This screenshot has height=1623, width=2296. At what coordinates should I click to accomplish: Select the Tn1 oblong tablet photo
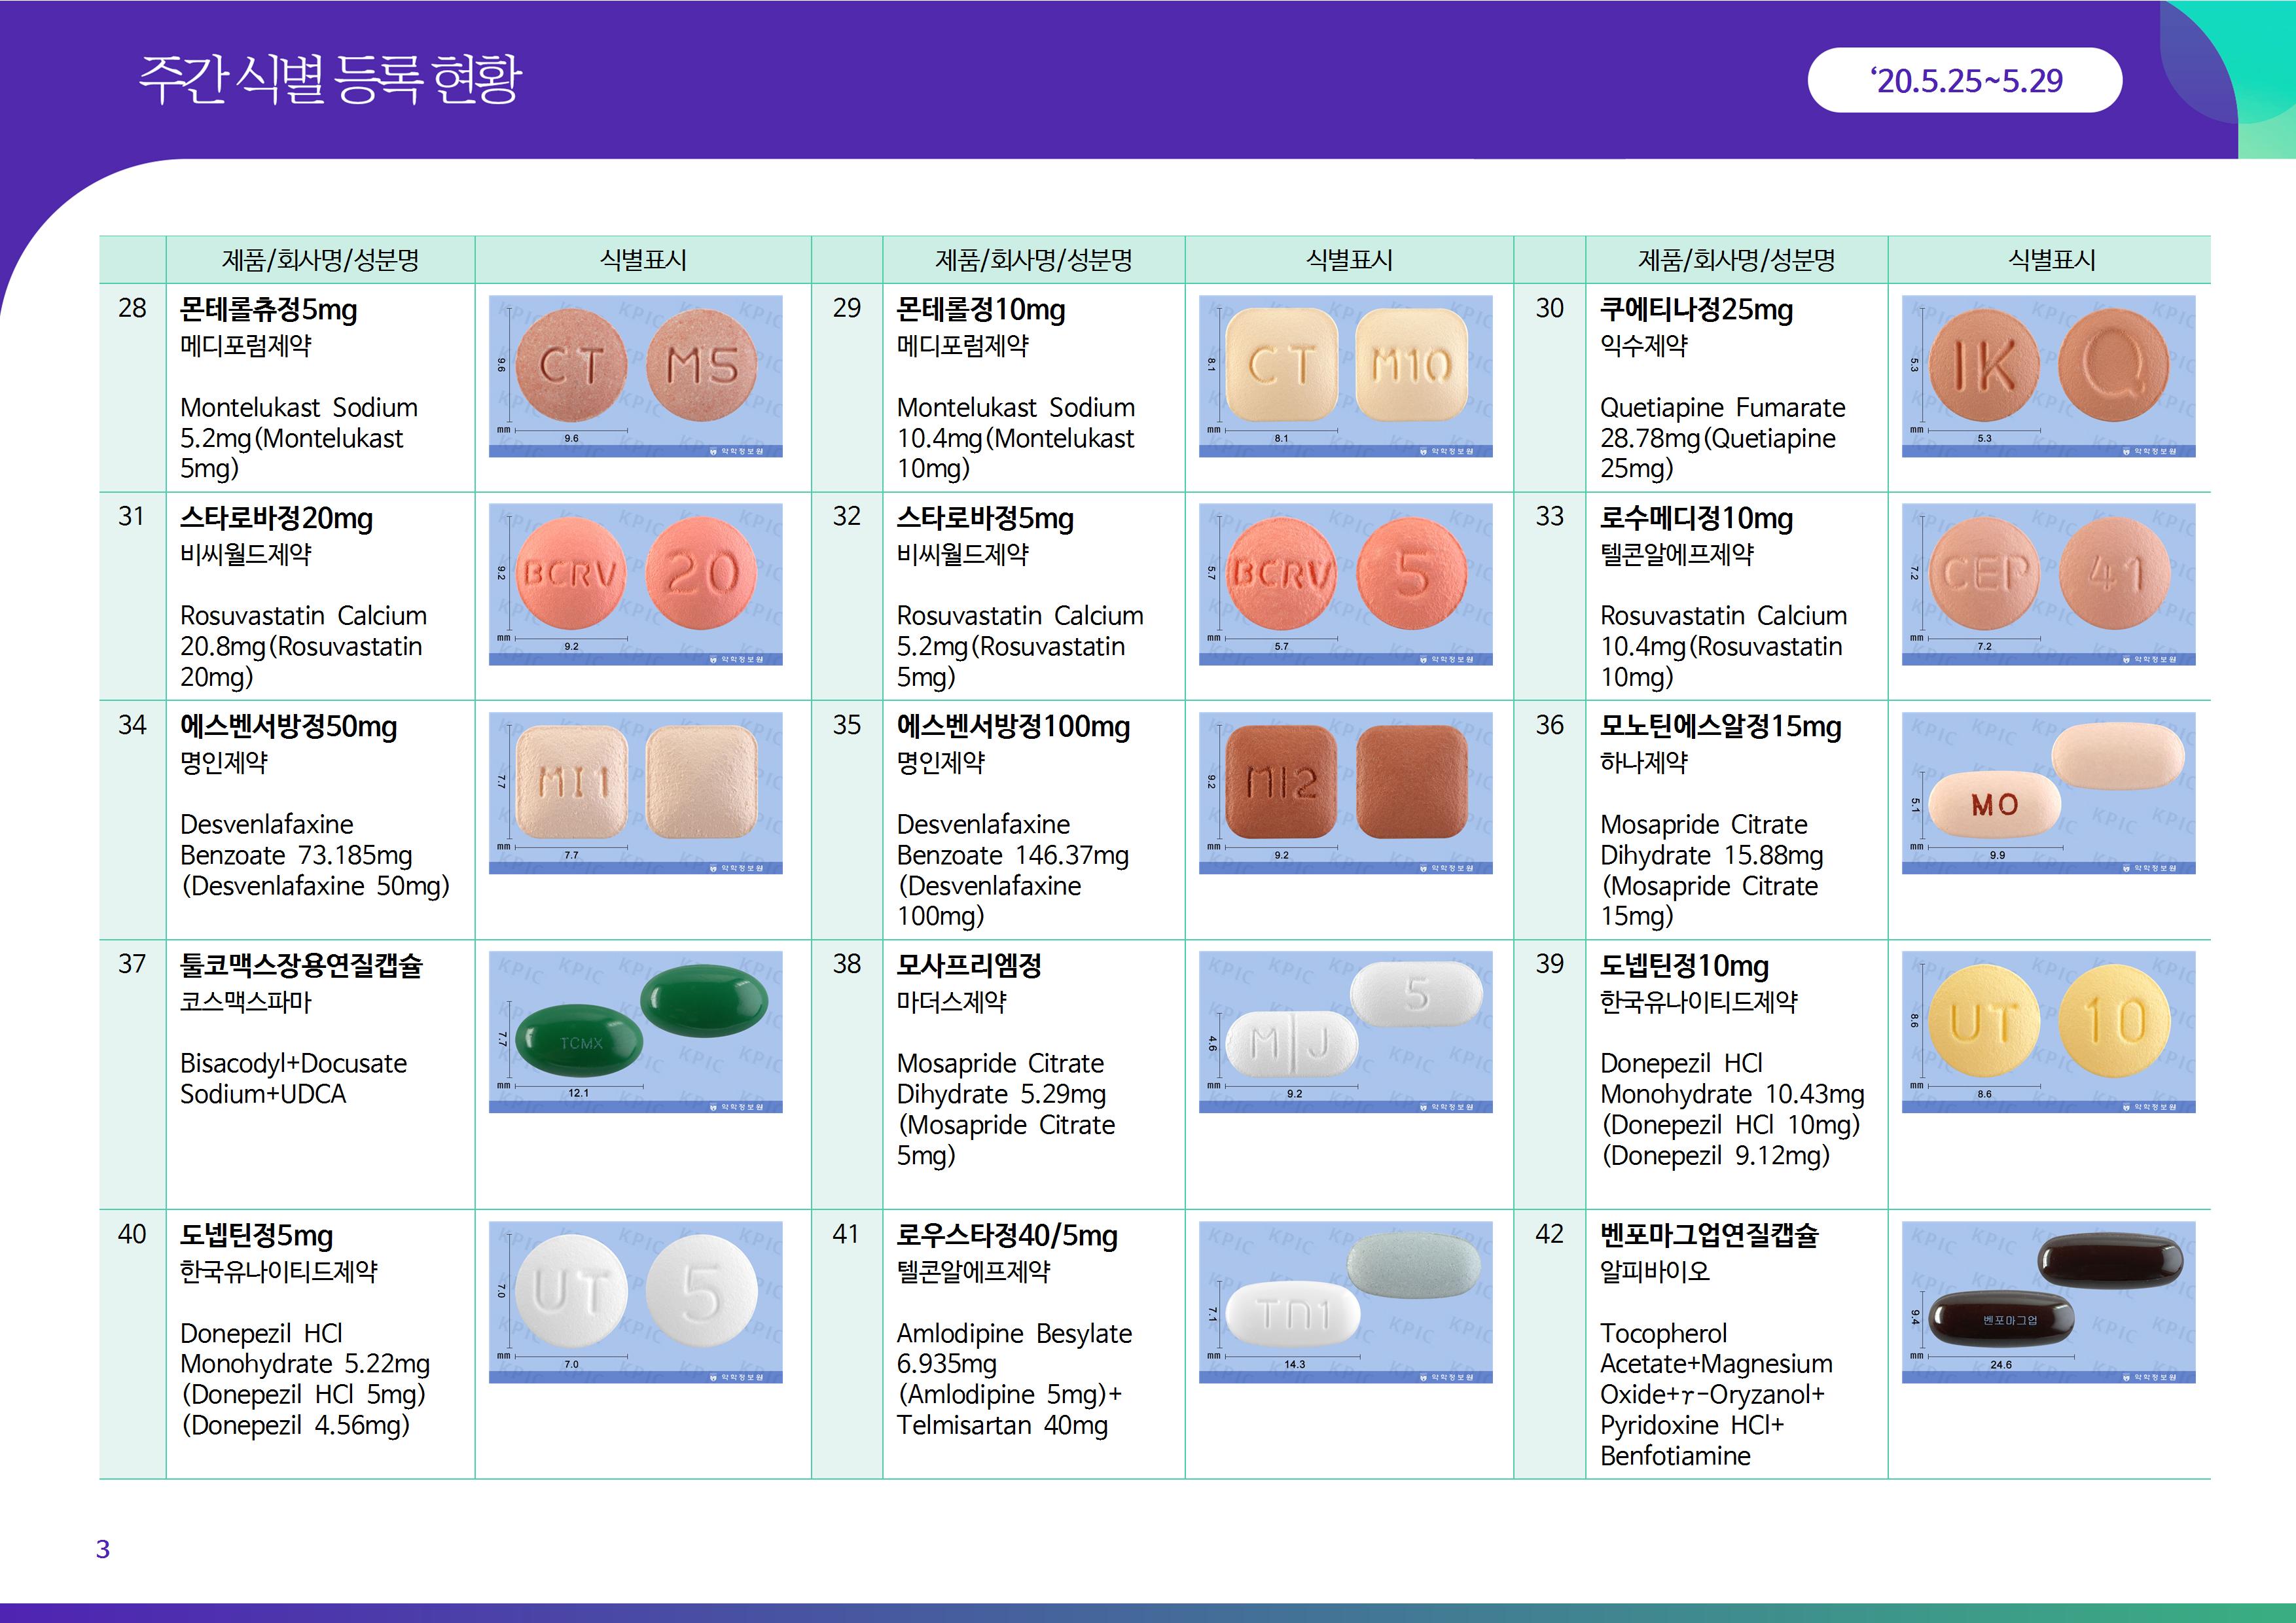coord(1345,1302)
